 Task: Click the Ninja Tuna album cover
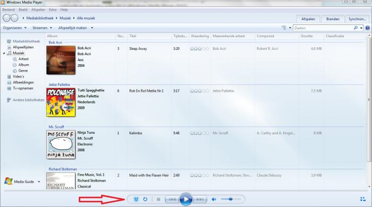click(61, 144)
